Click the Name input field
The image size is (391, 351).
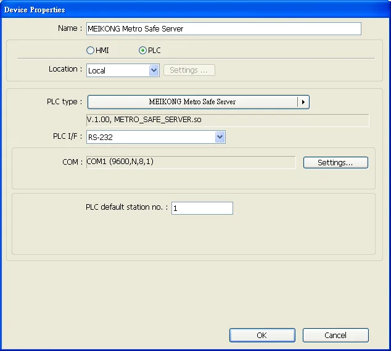pyautogui.click(x=224, y=29)
